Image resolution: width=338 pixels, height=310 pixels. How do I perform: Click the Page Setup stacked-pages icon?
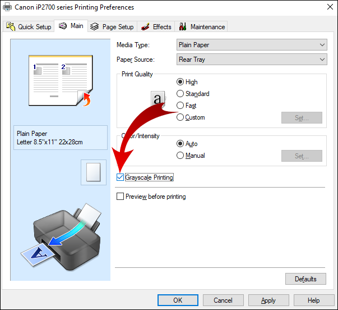coord(94,26)
